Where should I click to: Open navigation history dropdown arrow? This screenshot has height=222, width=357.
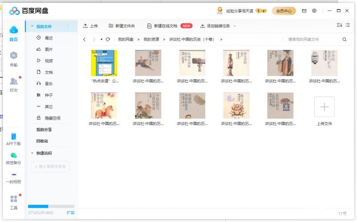101,40
